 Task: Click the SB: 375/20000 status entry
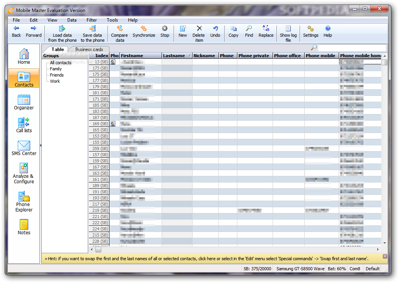[257, 269]
